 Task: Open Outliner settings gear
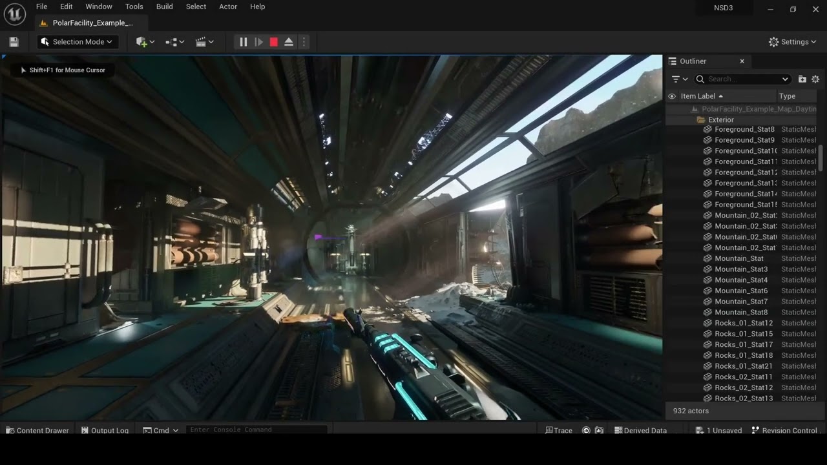(x=815, y=79)
